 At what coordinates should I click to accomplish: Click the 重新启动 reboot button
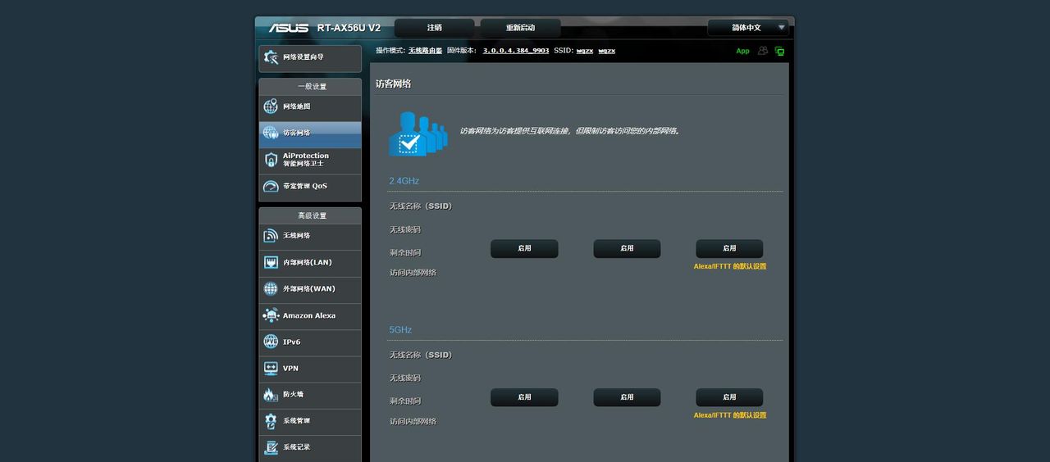click(520, 28)
